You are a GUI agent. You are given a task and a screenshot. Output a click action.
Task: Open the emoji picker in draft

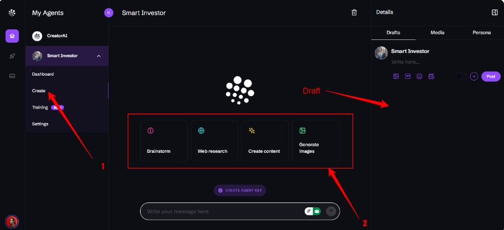coord(419,76)
